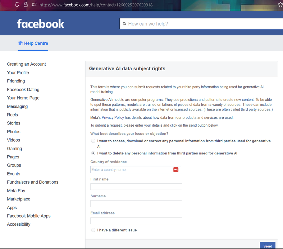Click into the Surname field

[136, 204]
